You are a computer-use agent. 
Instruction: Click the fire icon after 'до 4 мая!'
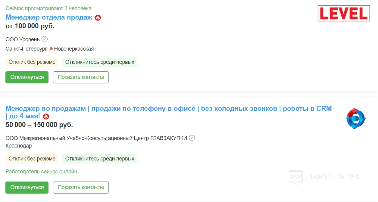(46, 117)
